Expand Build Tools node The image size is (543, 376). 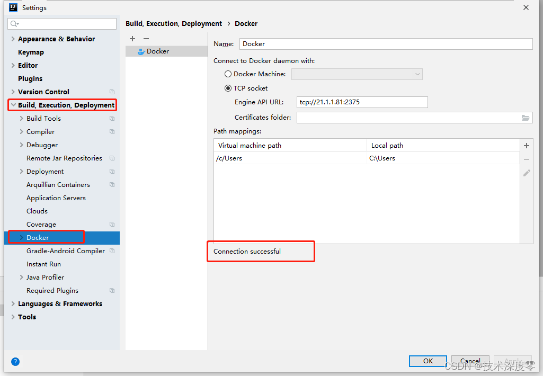point(22,119)
